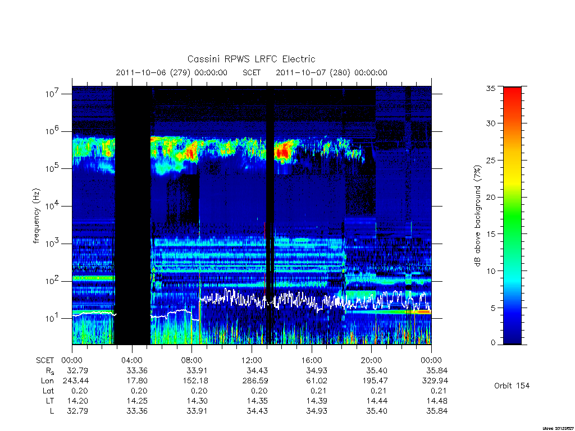The width and height of the screenshot is (575, 431).
Task: Click the Lon value '195.47'
Action: (375, 381)
